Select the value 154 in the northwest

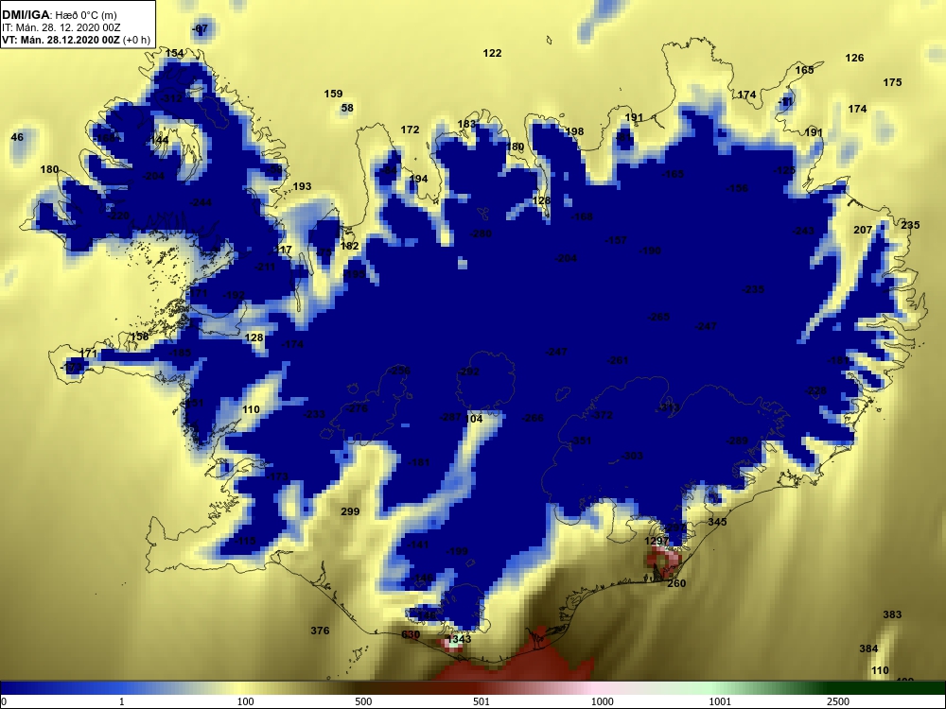pyautogui.click(x=174, y=53)
